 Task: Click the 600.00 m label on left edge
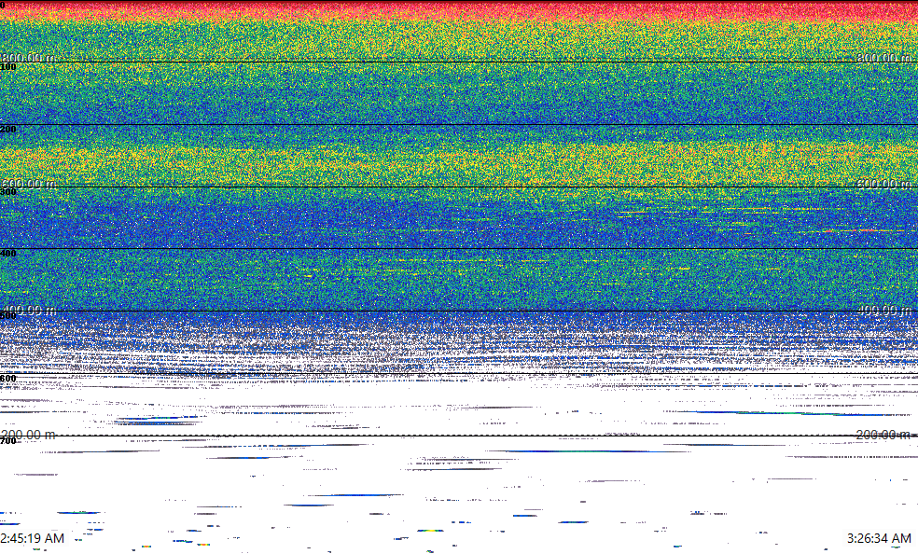tap(28, 184)
